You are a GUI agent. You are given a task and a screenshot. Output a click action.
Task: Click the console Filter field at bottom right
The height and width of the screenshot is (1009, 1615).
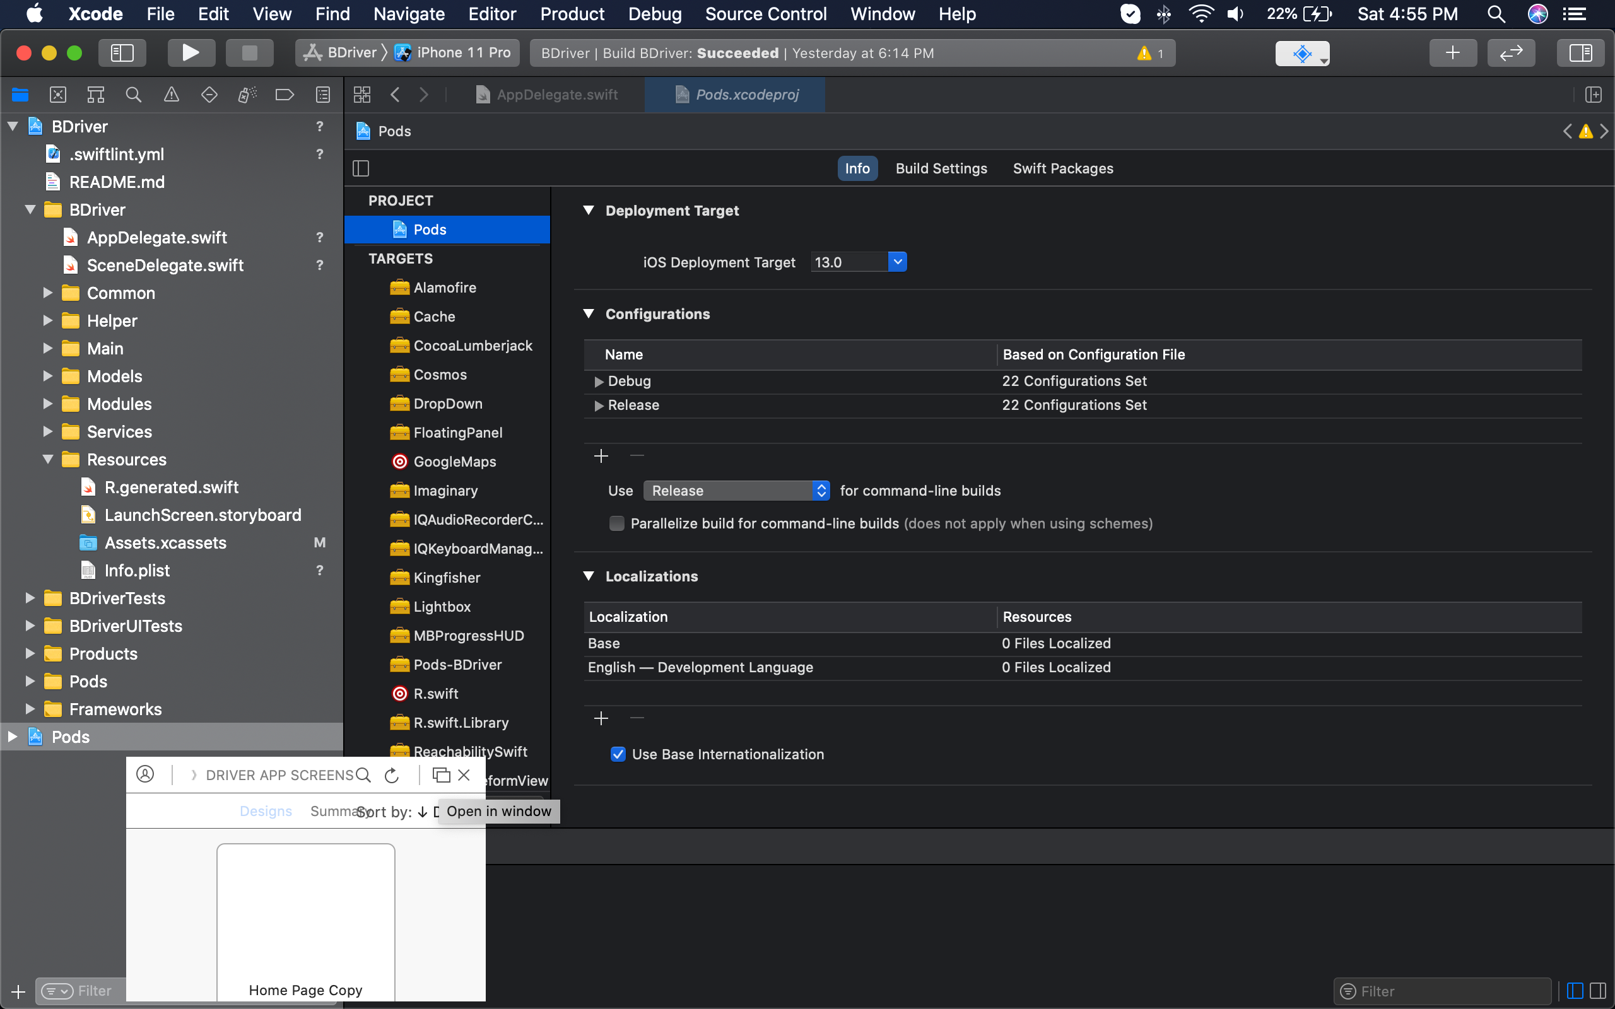tap(1443, 991)
